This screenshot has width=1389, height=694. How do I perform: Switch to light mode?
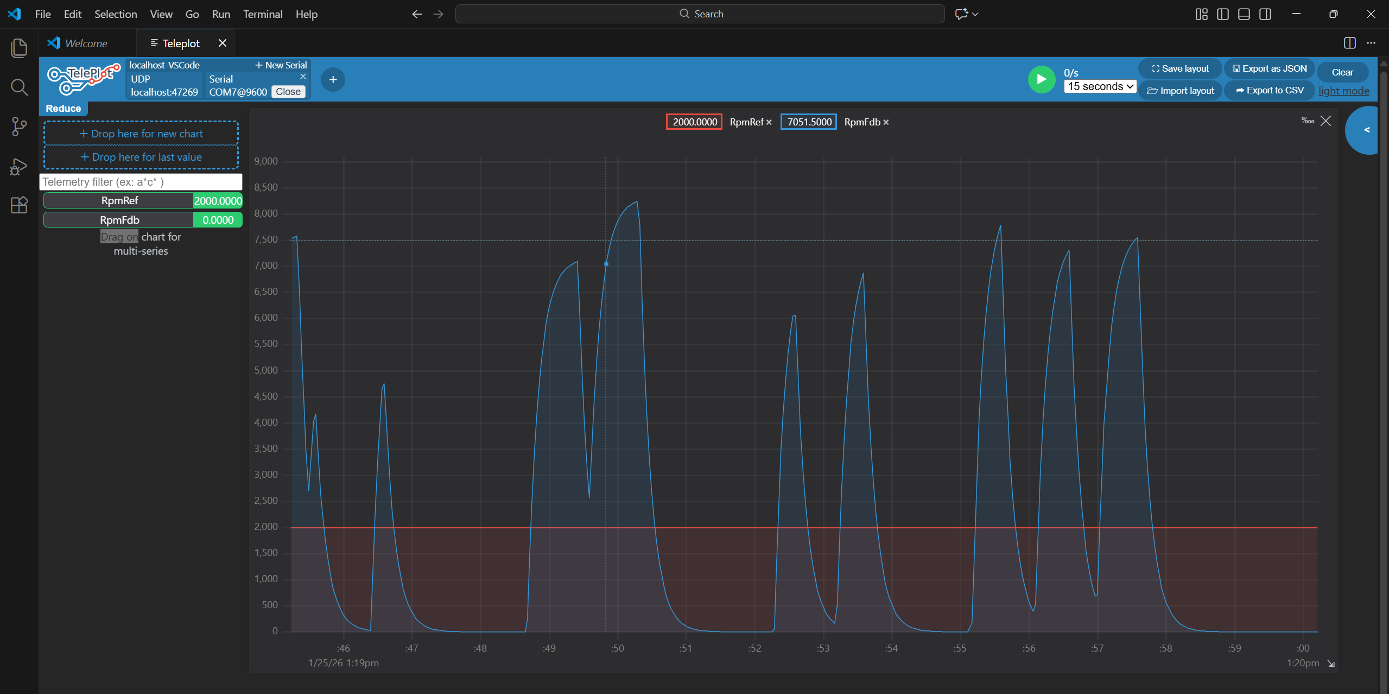pos(1343,91)
